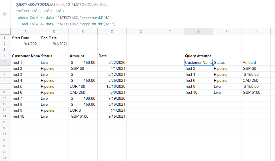Click the 'EUR 0' amount cell
275x161 pixels.
point(83,111)
